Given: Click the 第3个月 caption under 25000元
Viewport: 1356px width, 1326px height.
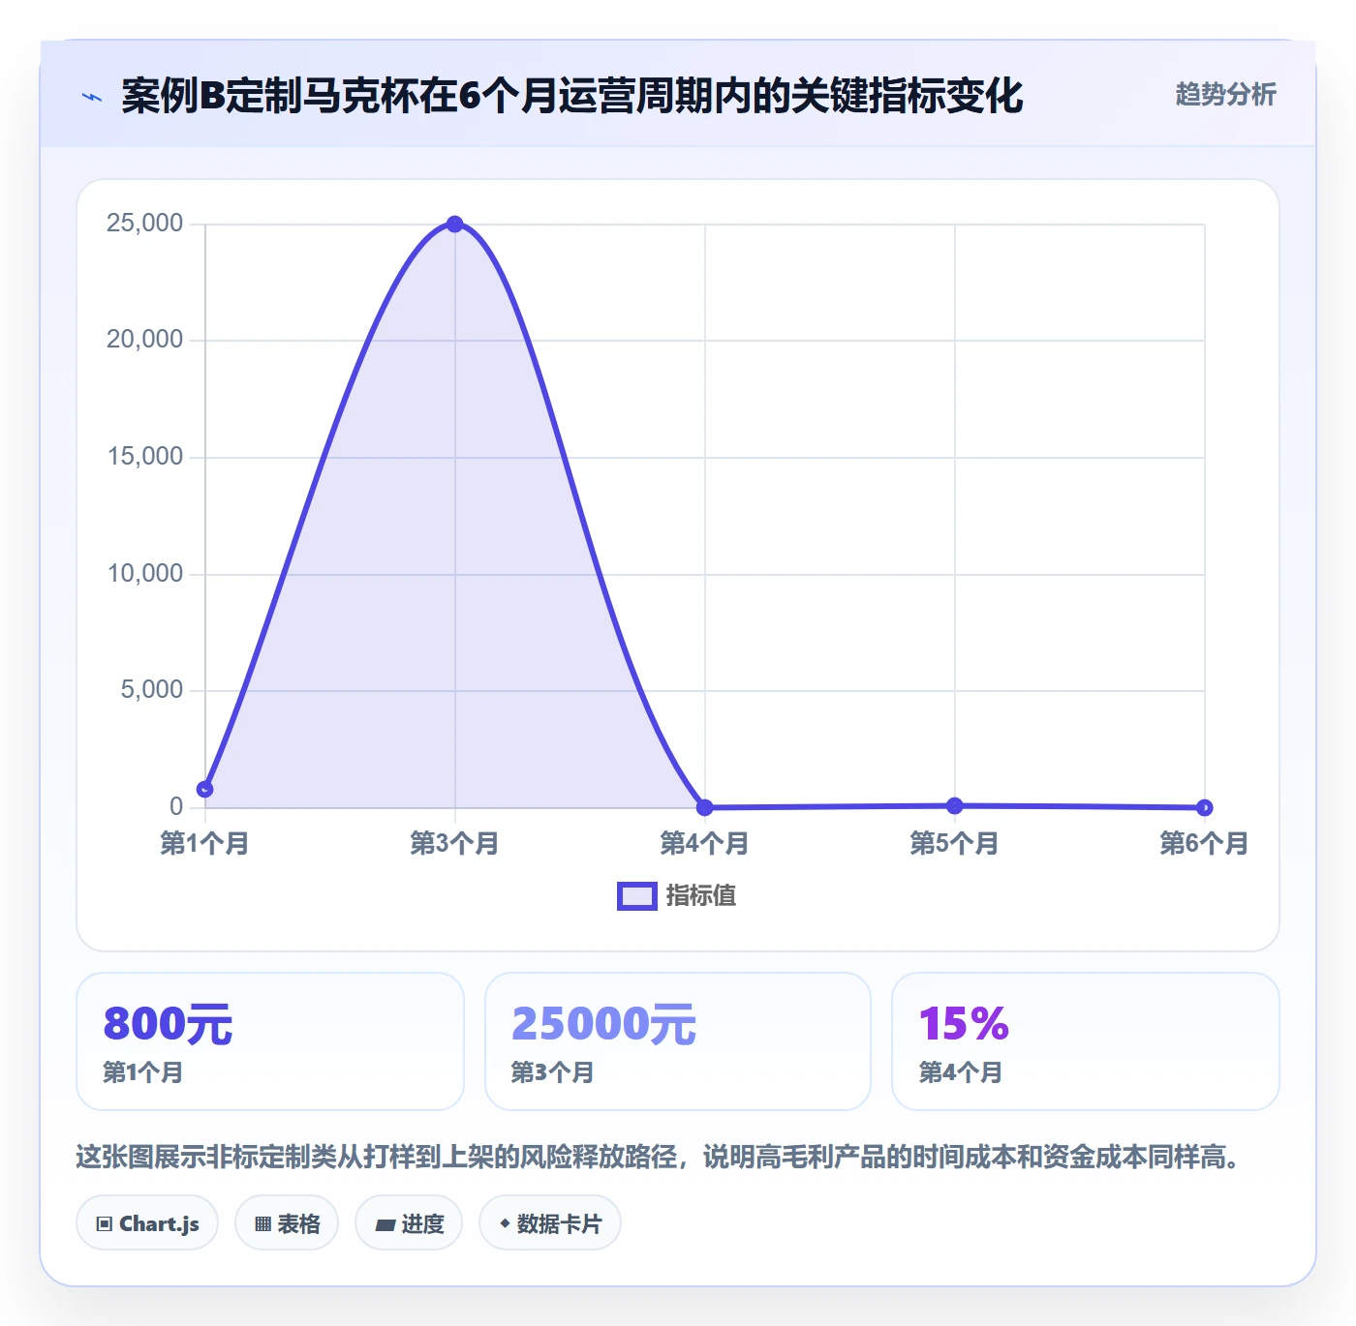Looking at the screenshot, I should click(552, 1072).
